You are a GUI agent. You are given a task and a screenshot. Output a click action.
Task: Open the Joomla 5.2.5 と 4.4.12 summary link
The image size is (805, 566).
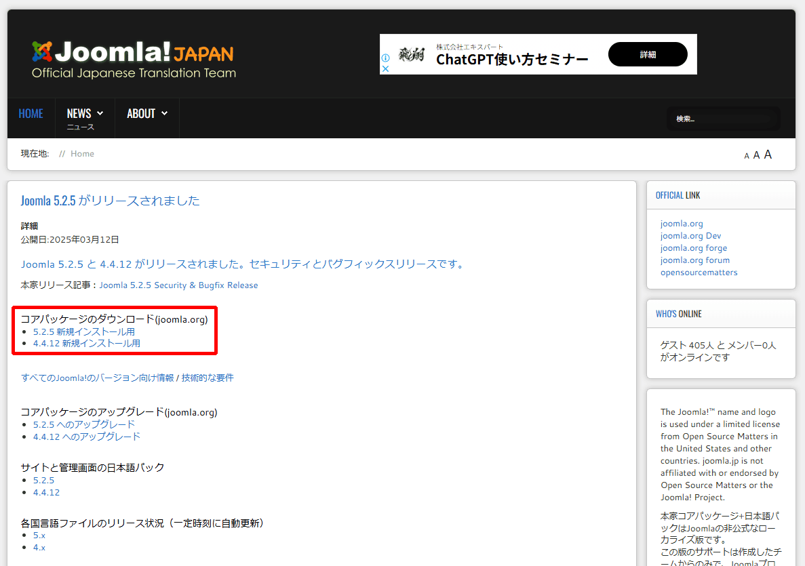243,264
